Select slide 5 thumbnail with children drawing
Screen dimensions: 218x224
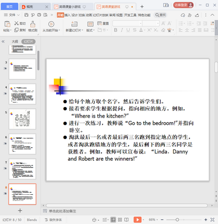point(22,119)
